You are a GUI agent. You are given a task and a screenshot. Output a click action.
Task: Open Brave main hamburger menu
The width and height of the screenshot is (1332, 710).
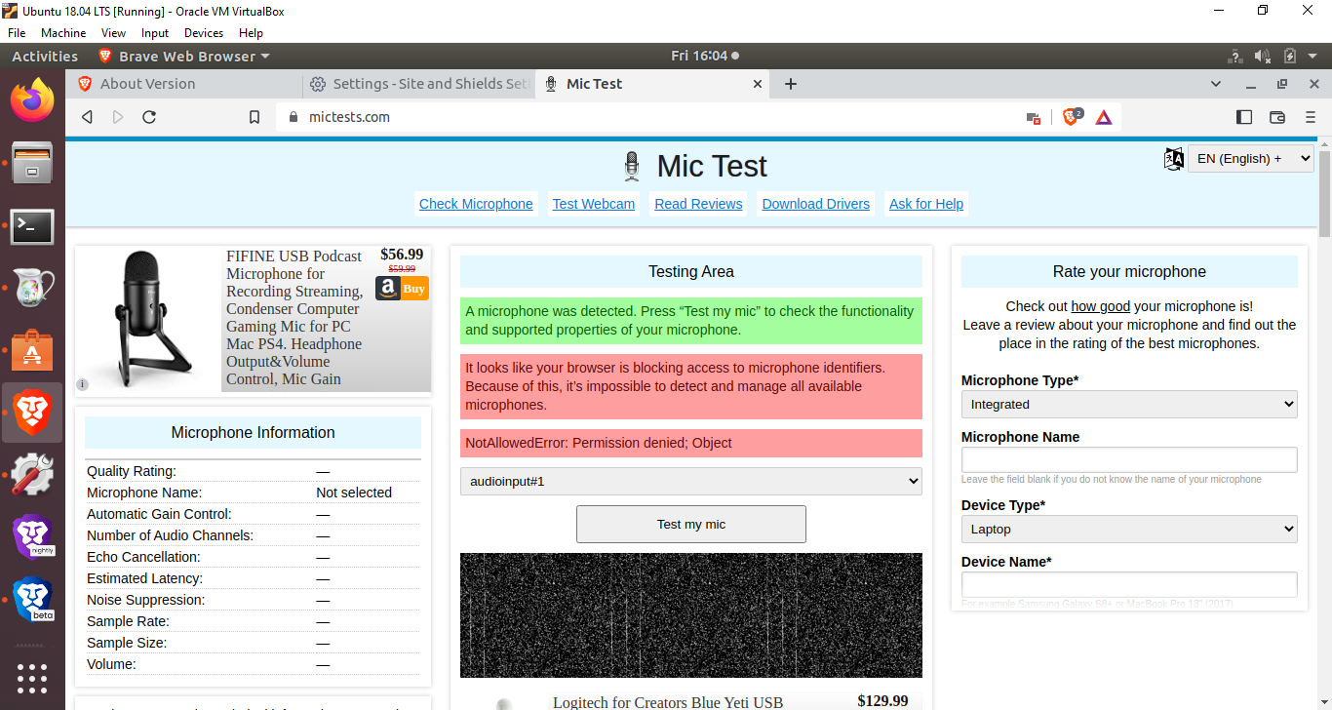click(1310, 117)
